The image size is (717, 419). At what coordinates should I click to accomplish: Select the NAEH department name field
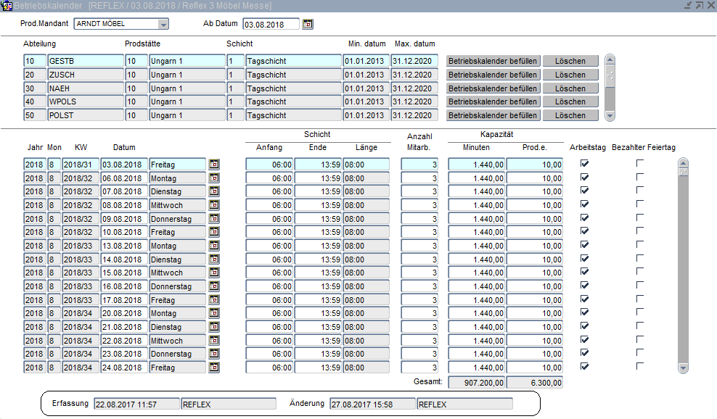(x=86, y=88)
